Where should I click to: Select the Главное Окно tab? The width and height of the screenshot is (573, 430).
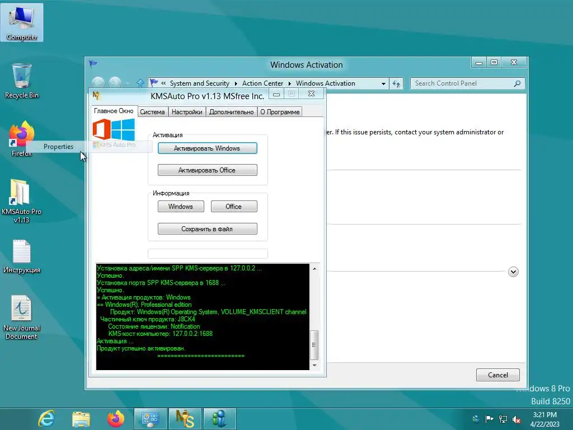114,111
